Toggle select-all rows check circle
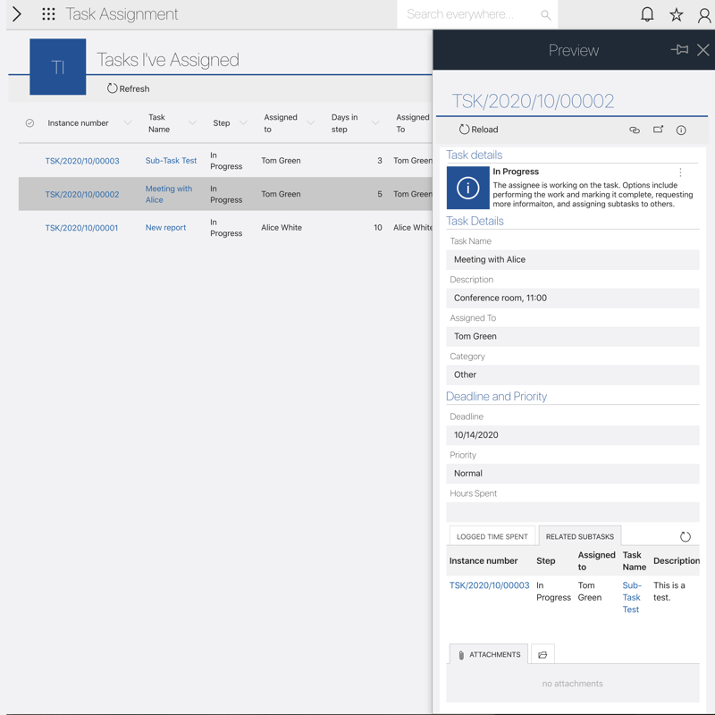 (x=29, y=123)
